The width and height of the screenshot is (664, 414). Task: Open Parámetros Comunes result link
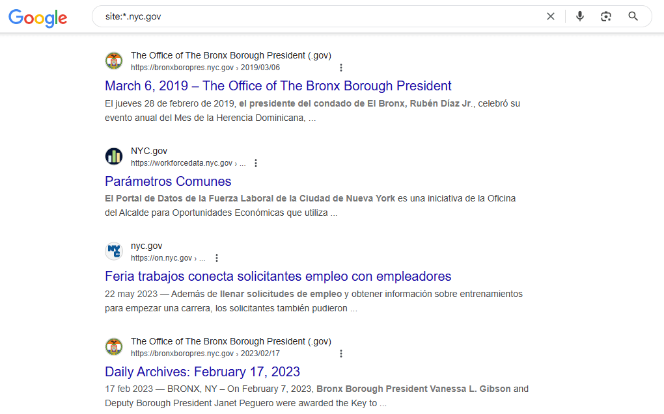[x=168, y=181]
